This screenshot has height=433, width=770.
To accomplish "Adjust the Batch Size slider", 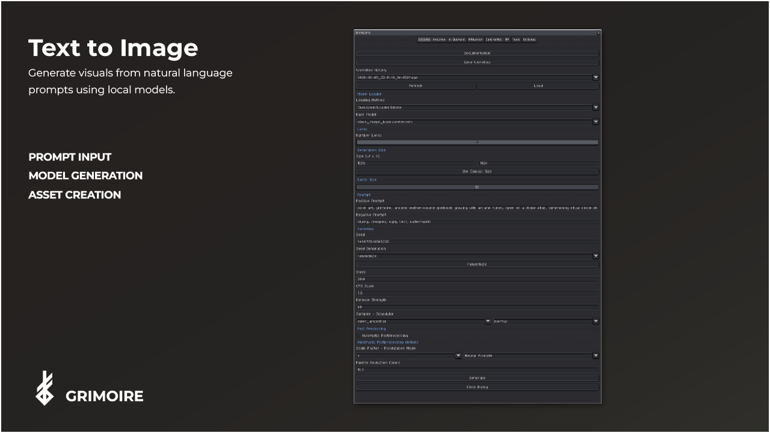I will 478,187.
